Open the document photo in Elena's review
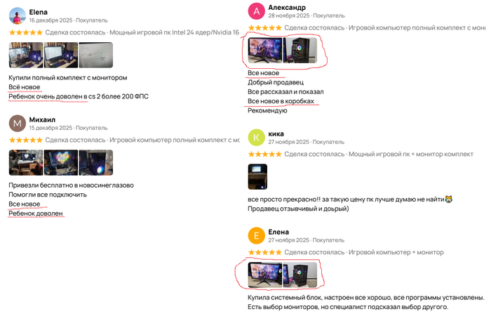The height and width of the screenshot is (321, 491). tap(96, 55)
